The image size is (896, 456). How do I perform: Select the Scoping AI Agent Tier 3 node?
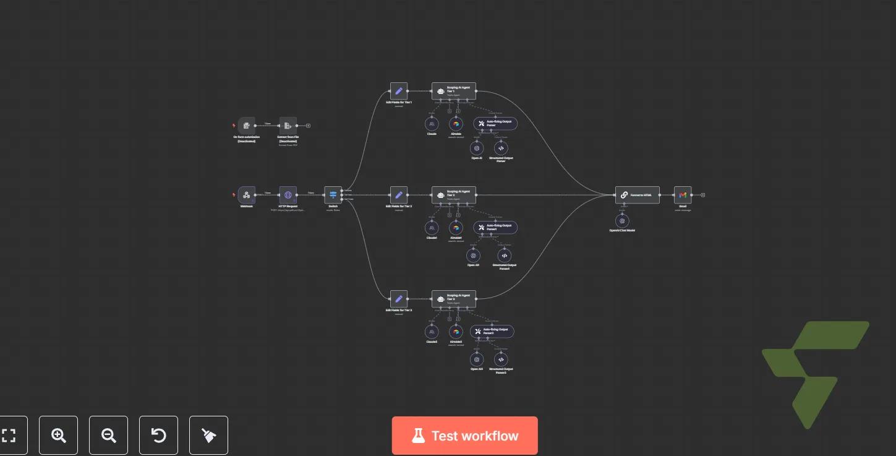pyautogui.click(x=454, y=299)
